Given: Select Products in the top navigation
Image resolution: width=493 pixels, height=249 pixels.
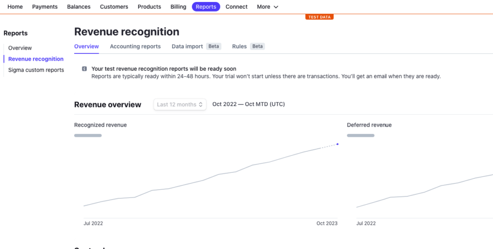Looking at the screenshot, I should (149, 7).
